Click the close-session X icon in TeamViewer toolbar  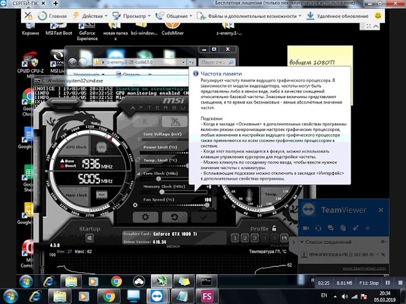pyautogui.click(x=28, y=16)
